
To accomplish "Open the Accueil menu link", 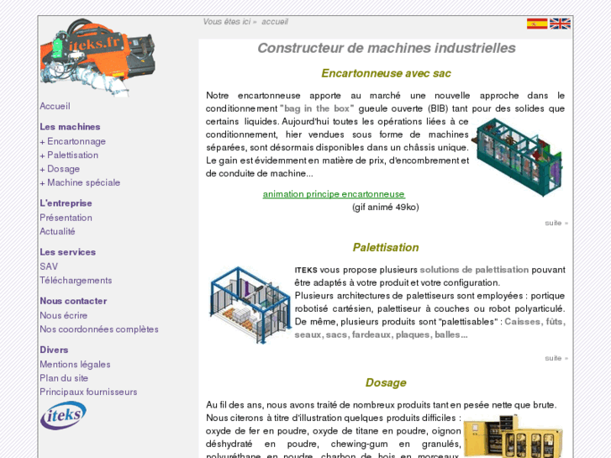I will coord(55,106).
